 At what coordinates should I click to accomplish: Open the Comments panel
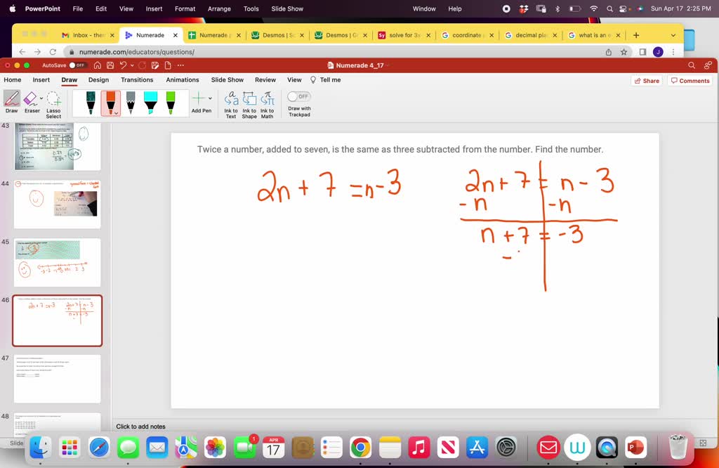pos(690,80)
